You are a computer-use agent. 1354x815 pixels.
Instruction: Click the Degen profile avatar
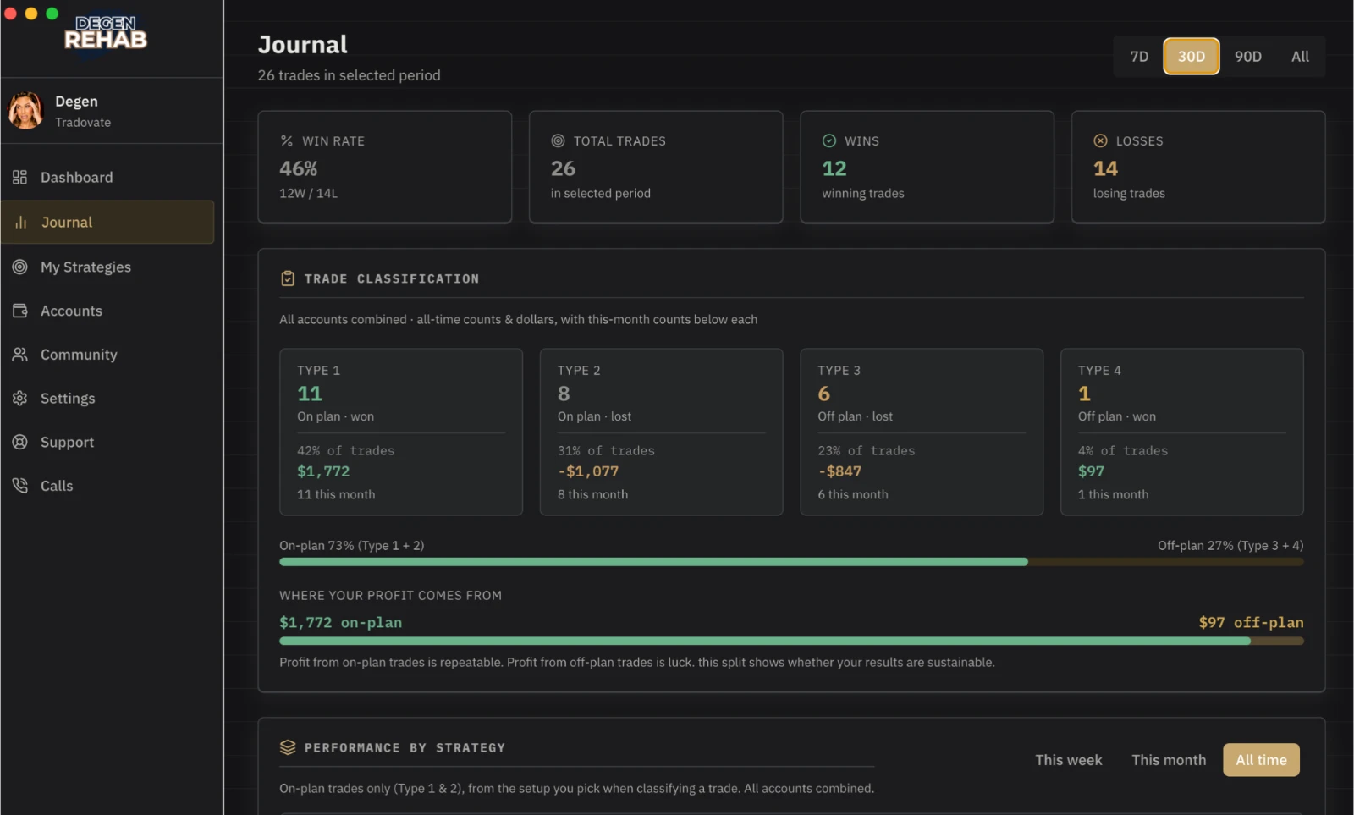(x=25, y=111)
